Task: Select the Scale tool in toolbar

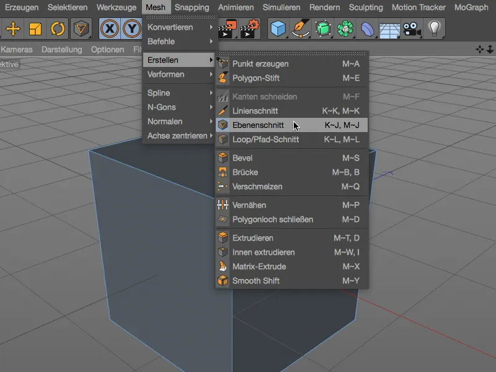Action: tap(35, 29)
